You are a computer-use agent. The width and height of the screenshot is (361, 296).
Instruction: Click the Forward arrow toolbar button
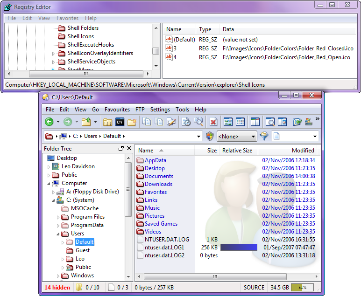[x=68, y=122]
